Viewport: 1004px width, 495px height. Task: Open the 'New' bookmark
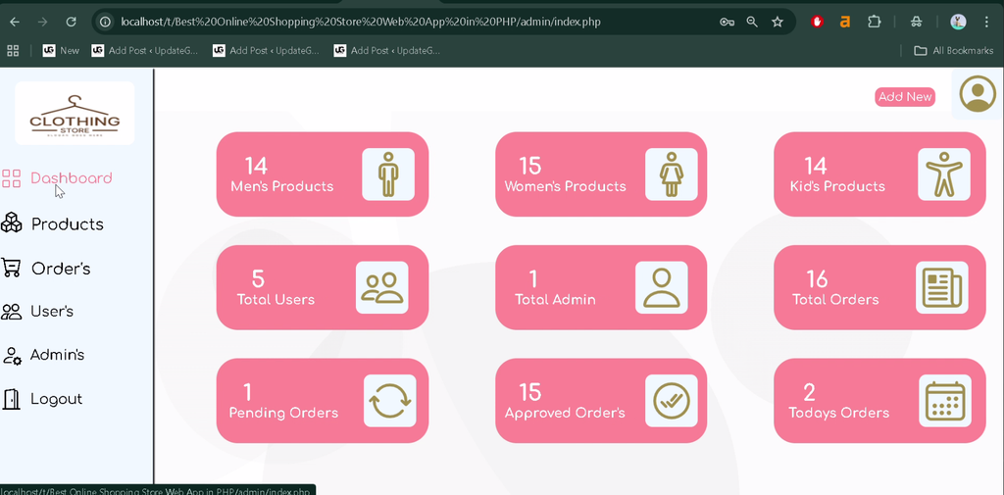point(62,51)
